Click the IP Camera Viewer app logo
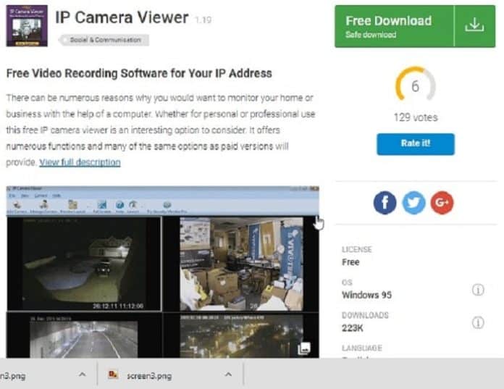Image resolution: width=504 pixels, height=389 pixels. 27,26
